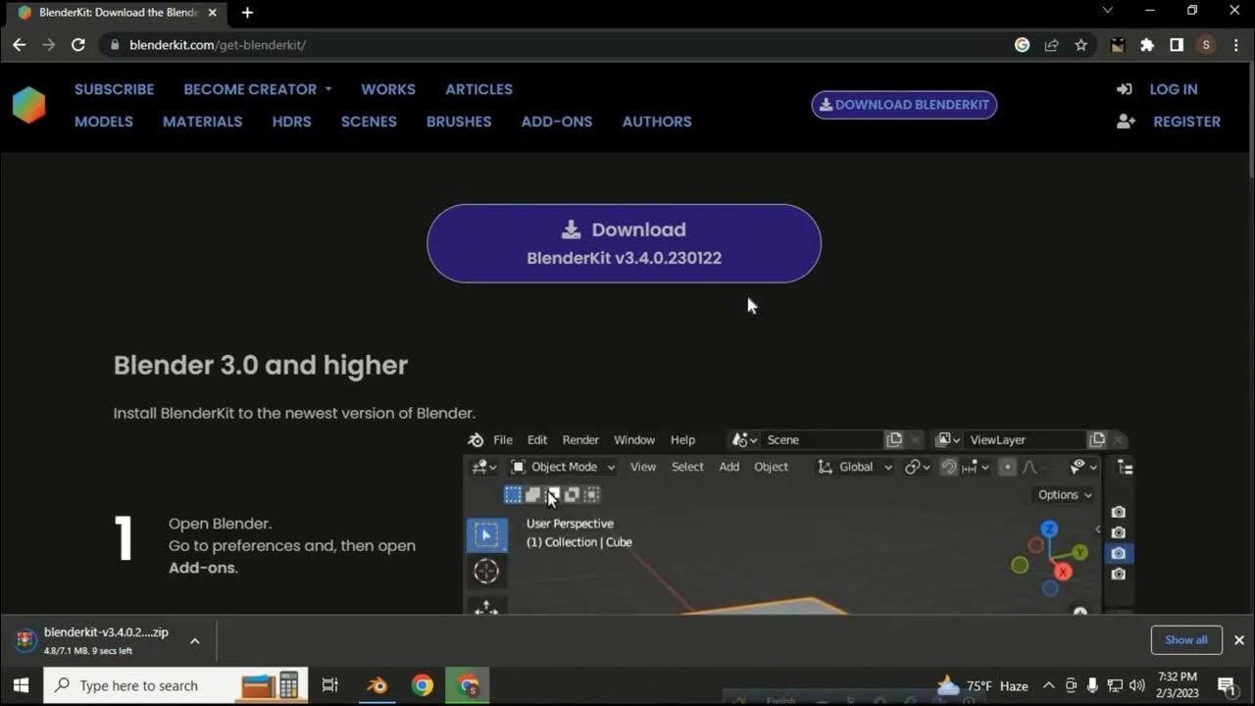
Task: Browse the HDRs category
Action: 291,122
